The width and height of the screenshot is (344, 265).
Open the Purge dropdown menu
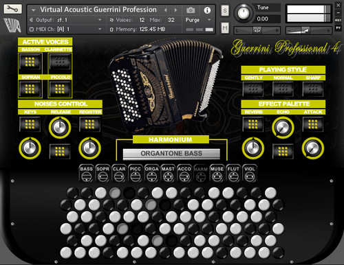click(199, 20)
